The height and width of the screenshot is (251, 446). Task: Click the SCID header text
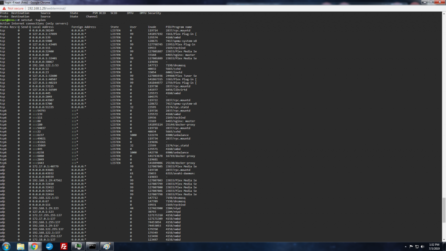pyautogui.click(x=114, y=13)
